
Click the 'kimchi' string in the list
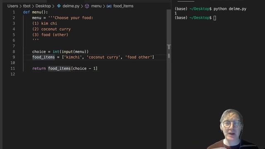pos(73,57)
